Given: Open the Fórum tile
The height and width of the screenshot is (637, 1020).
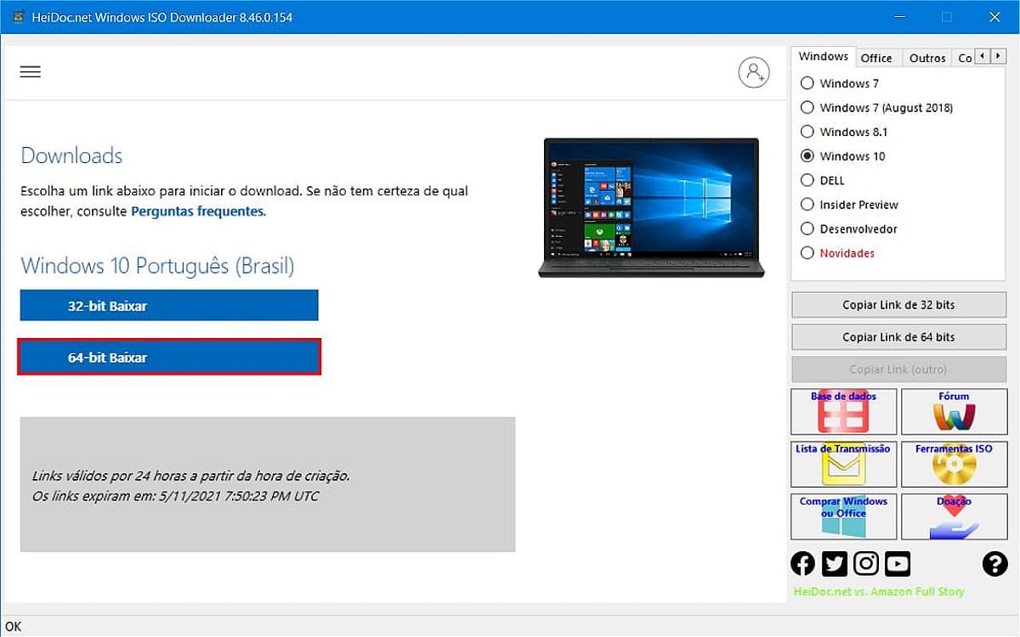Looking at the screenshot, I should 954,412.
